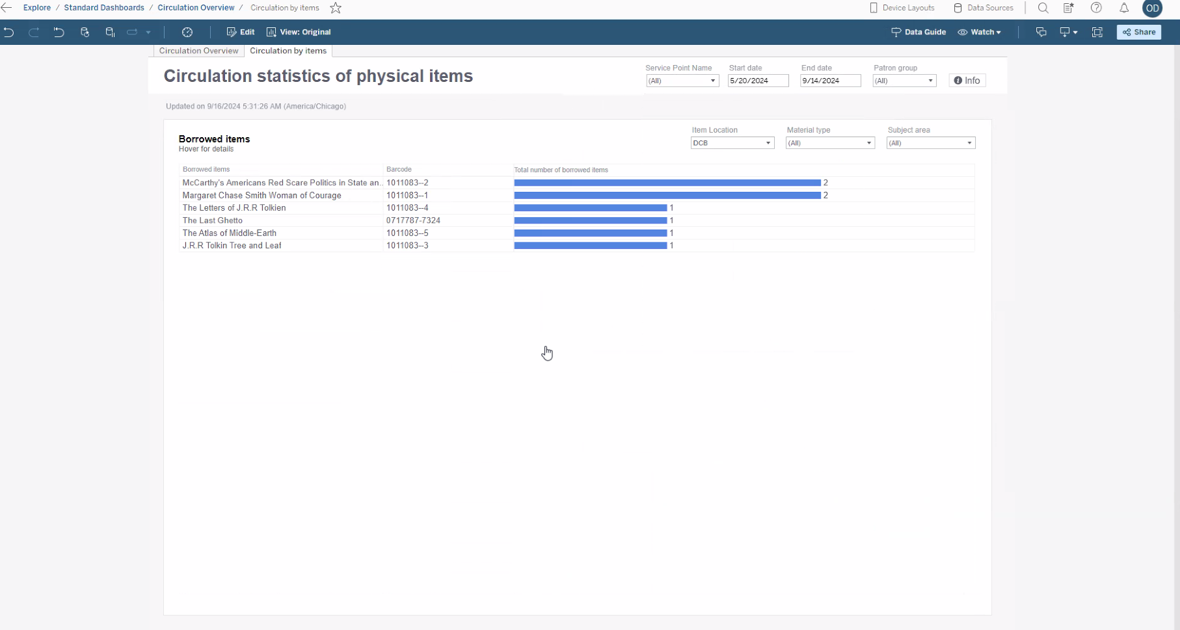The width and height of the screenshot is (1180, 630).
Task: Click the bar for McCarthy's Americans
Action: point(667,183)
